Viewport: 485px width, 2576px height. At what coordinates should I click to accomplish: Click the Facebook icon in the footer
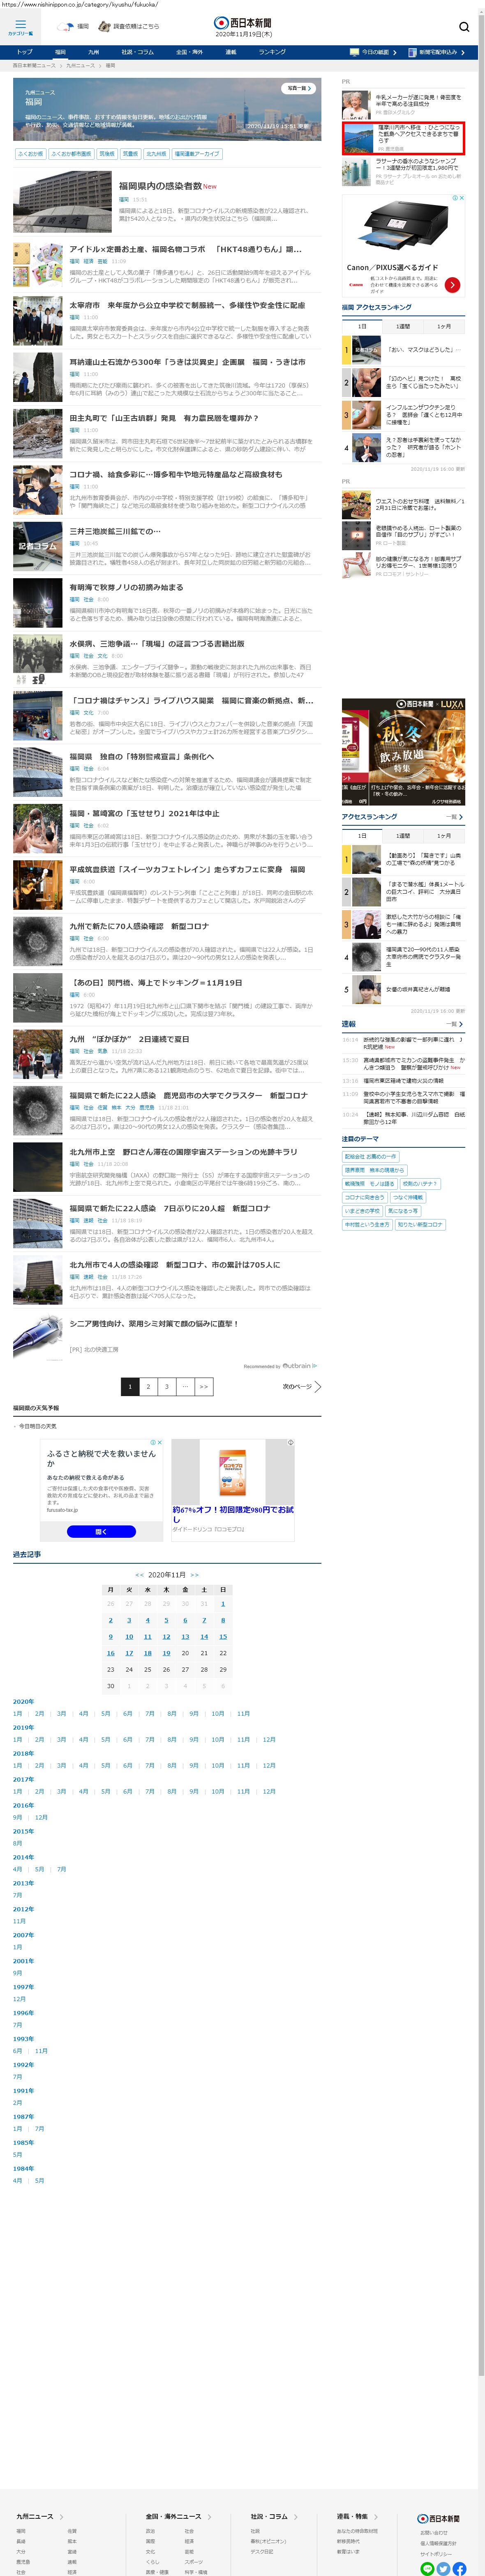(x=459, y=2568)
